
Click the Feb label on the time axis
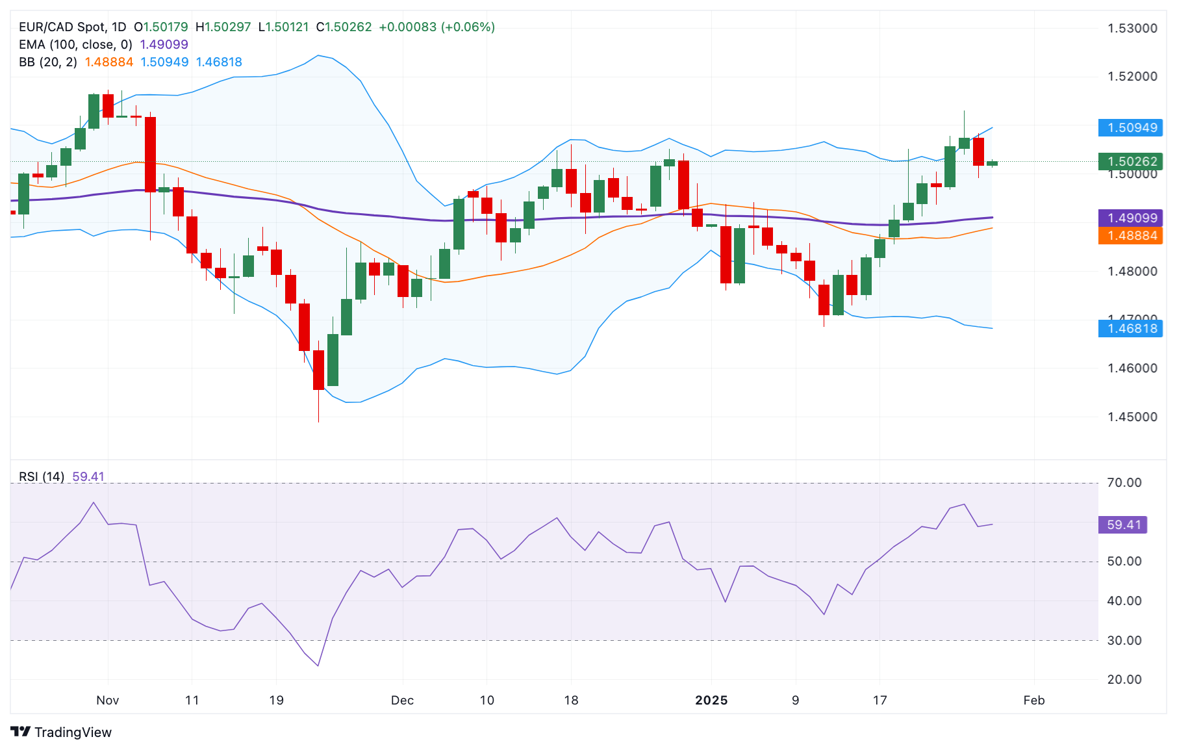[1033, 701]
